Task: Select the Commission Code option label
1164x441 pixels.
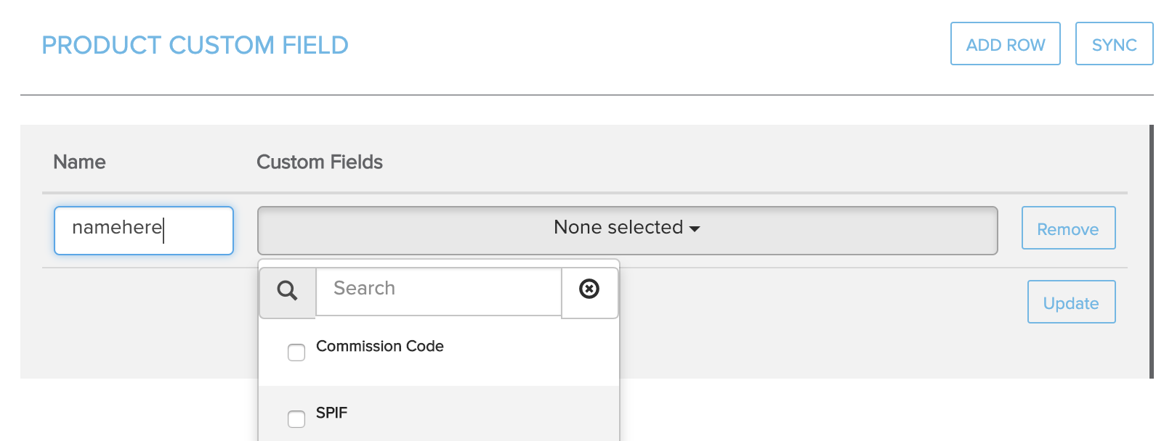Action: tap(379, 347)
